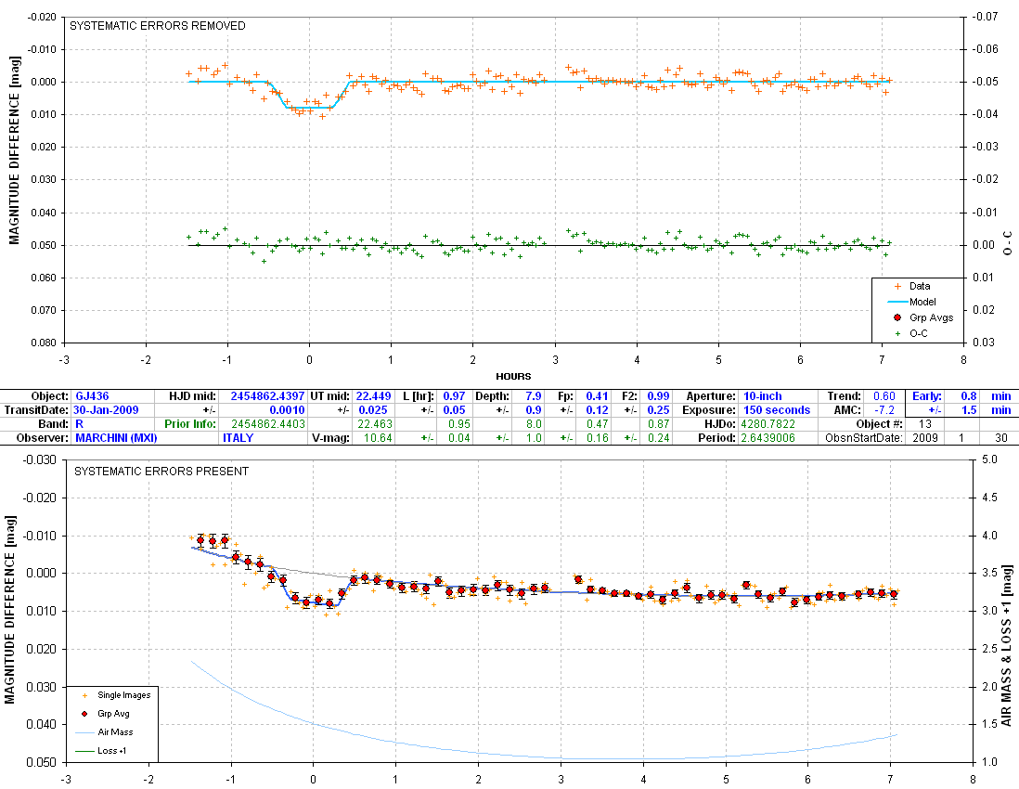Click the HJDo value 4280.7822
Viewport: 1019px width, 789px height.
767,424
